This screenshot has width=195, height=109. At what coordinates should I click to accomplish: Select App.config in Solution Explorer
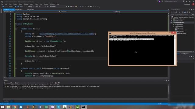180,28
